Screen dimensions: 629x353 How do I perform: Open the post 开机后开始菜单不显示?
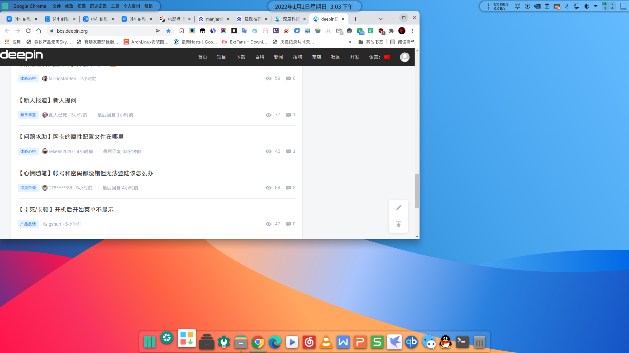tap(66, 210)
